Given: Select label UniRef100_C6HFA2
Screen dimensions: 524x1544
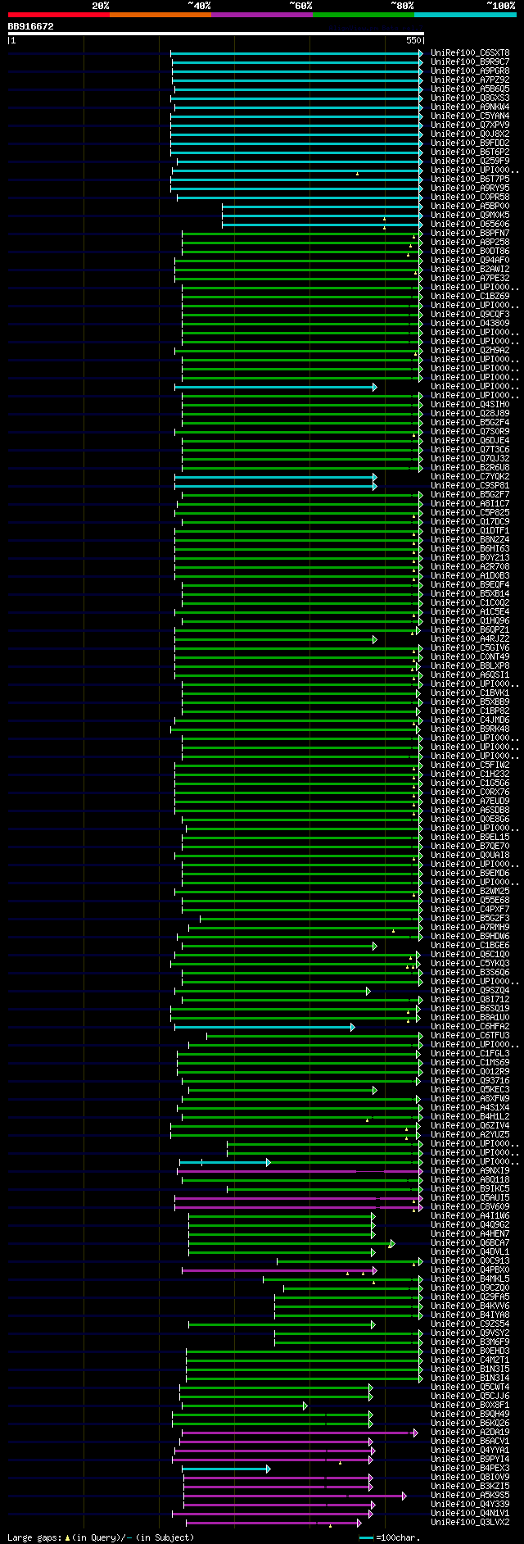Looking at the screenshot, I should 470,1026.
